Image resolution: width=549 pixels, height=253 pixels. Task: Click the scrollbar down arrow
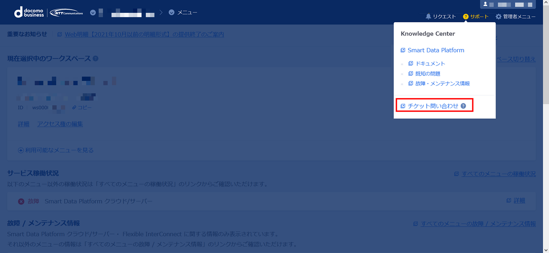(x=546, y=250)
